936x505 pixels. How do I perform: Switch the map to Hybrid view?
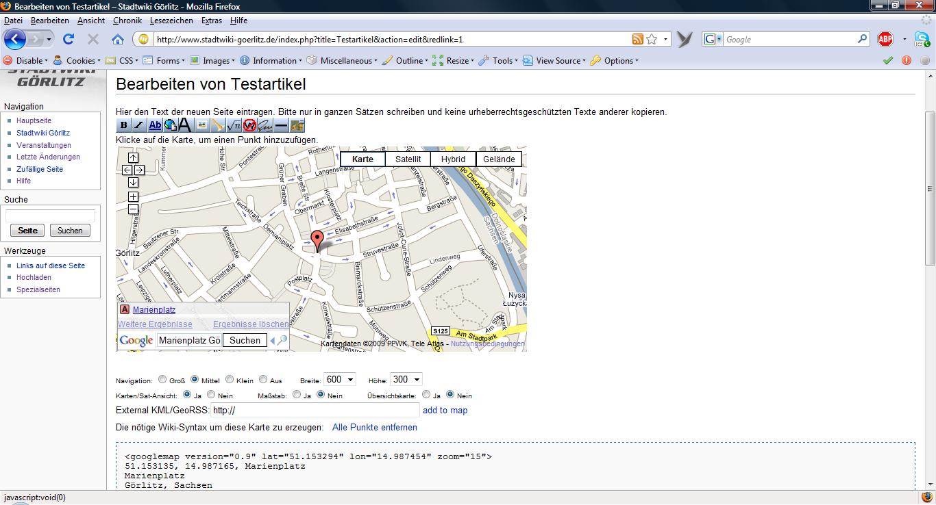coord(453,159)
